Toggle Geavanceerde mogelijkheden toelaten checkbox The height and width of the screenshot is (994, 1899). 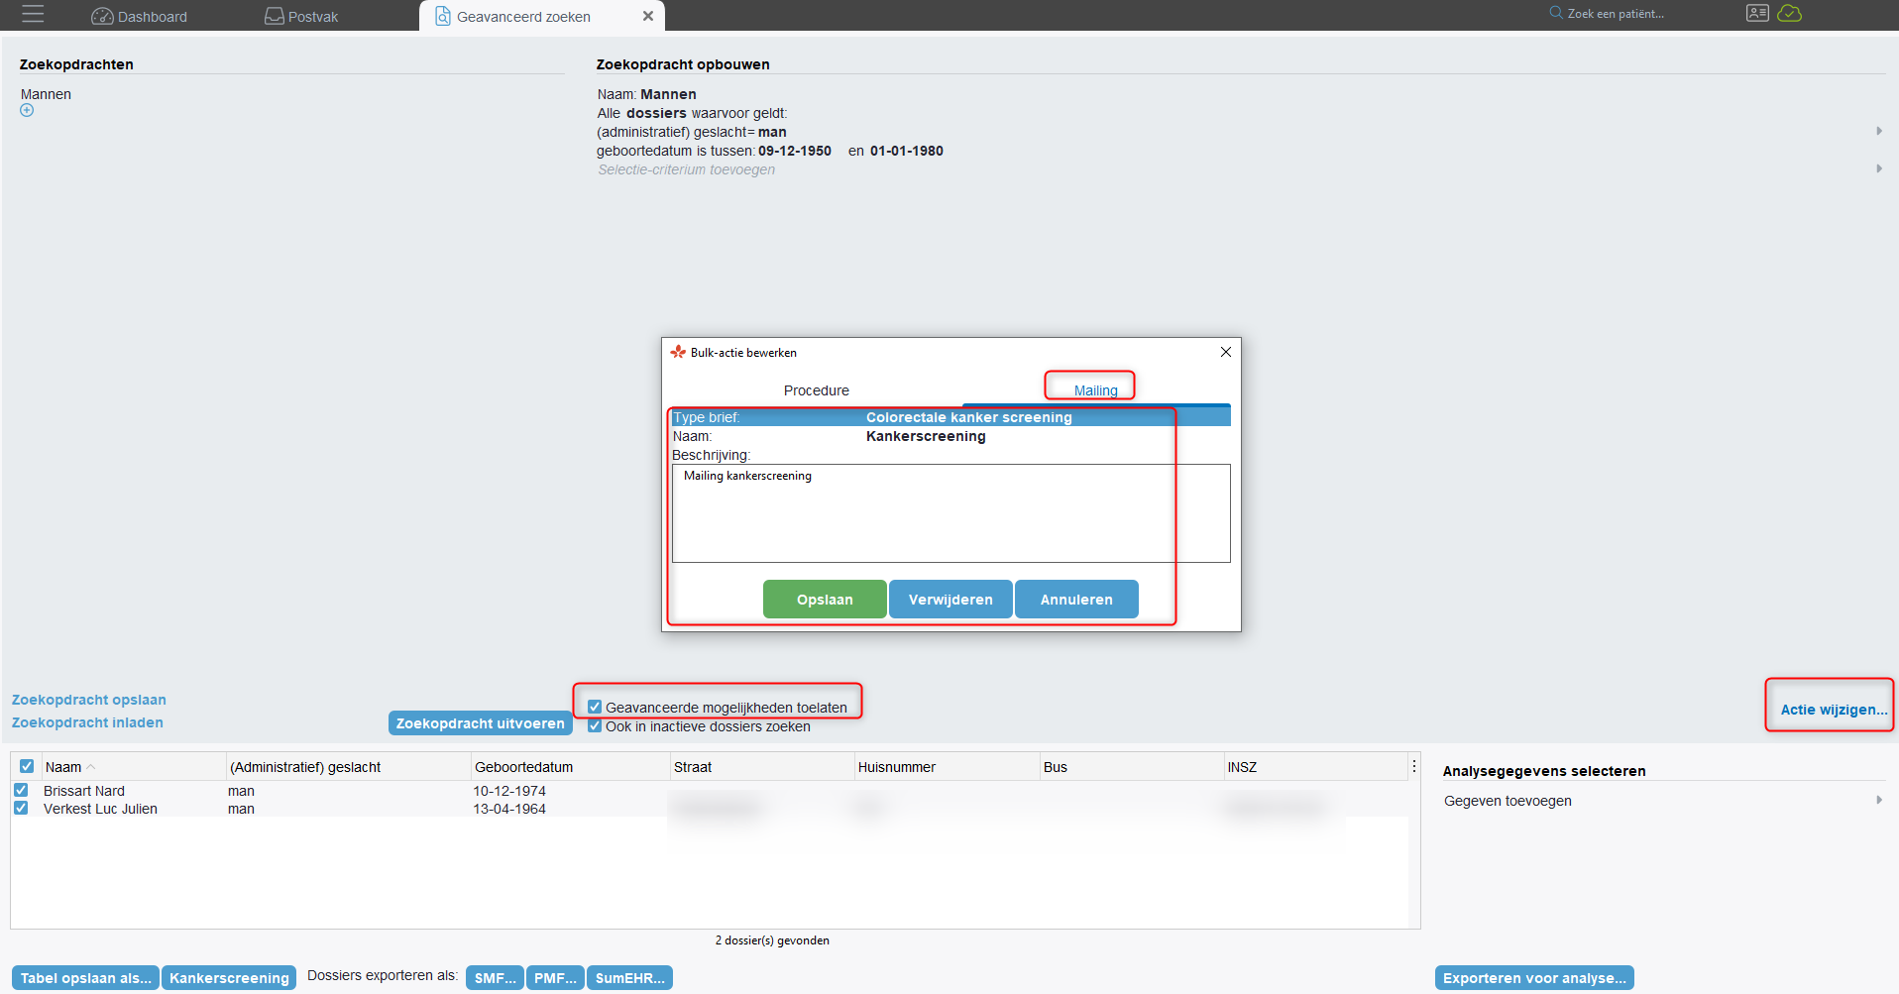595,707
